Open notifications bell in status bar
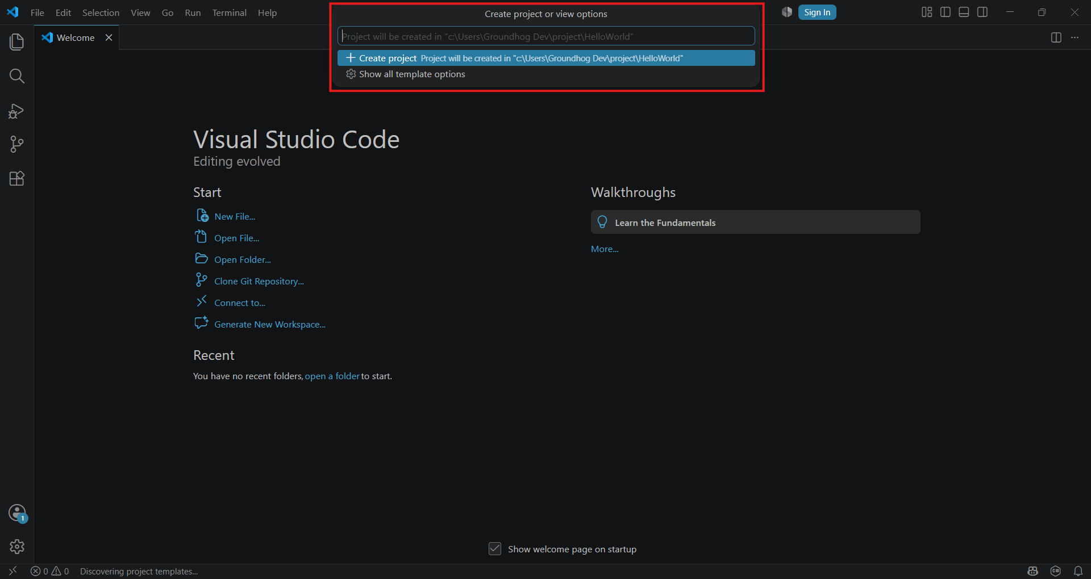Image resolution: width=1091 pixels, height=579 pixels. point(1078,571)
